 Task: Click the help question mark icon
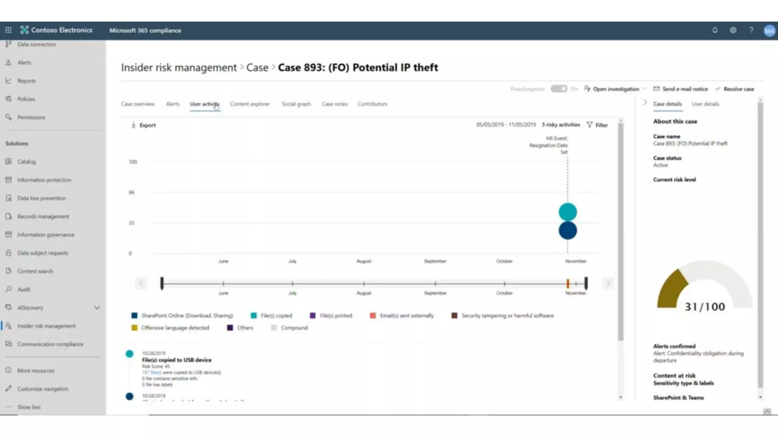[x=751, y=30]
